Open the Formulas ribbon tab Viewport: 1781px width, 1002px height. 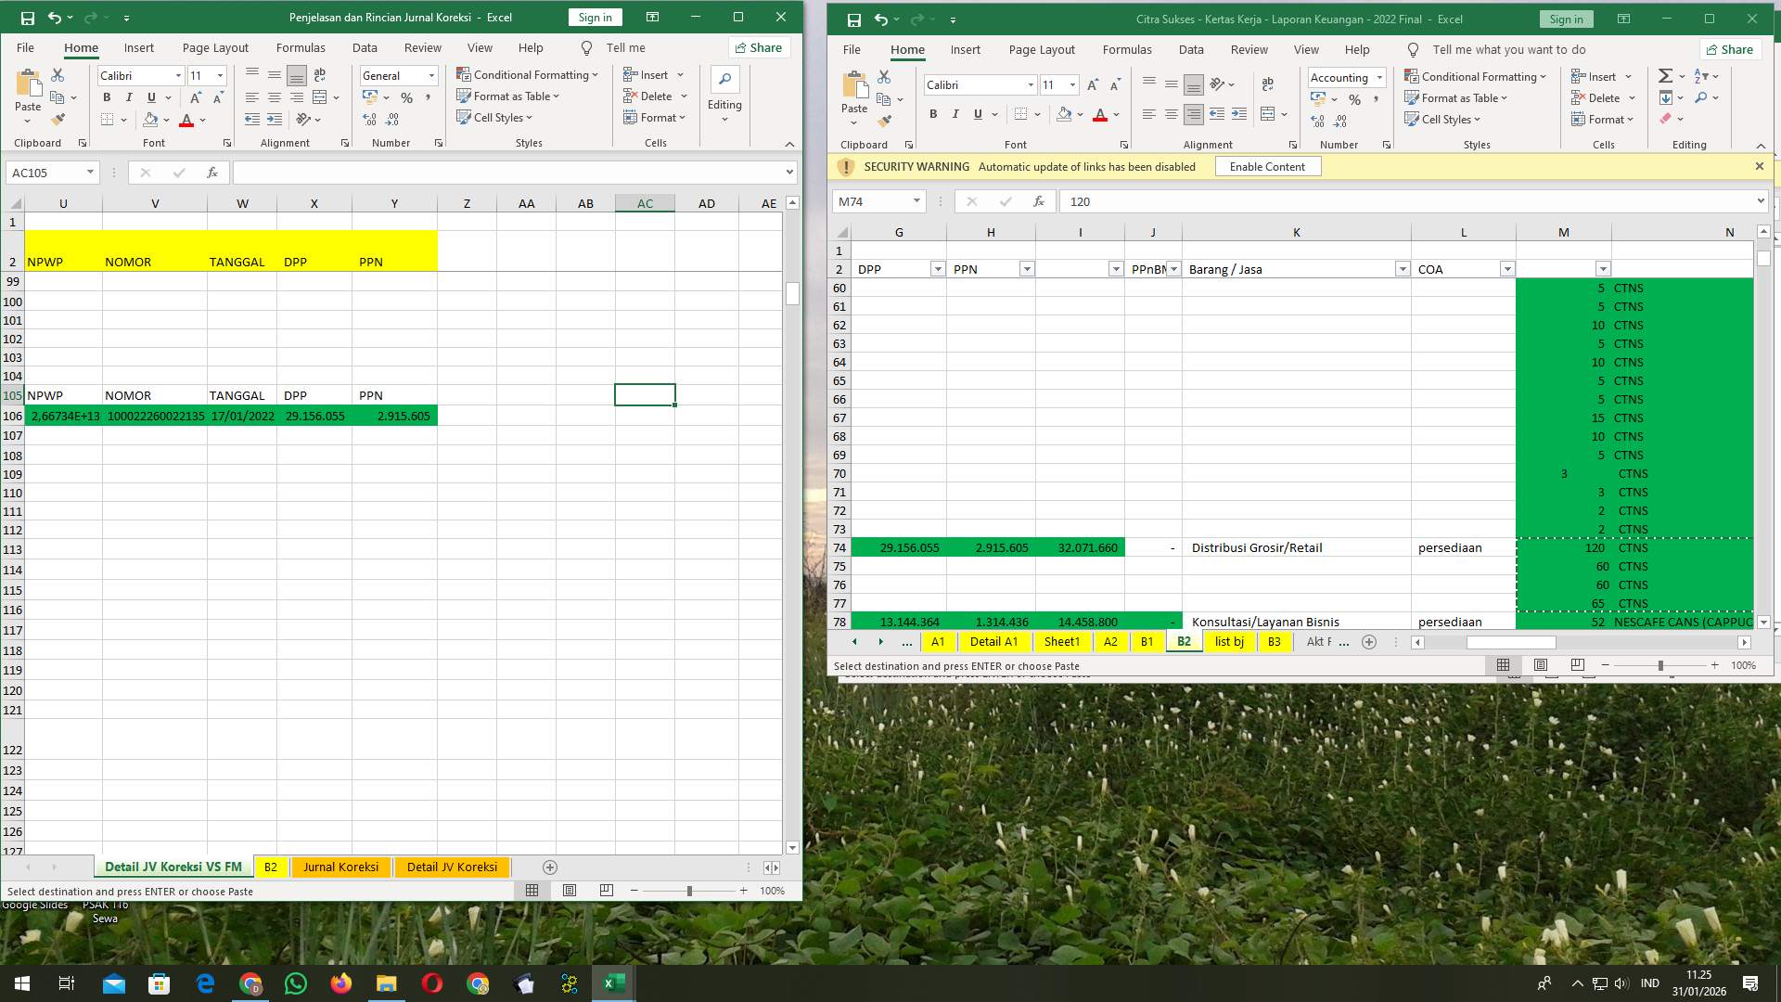(301, 47)
